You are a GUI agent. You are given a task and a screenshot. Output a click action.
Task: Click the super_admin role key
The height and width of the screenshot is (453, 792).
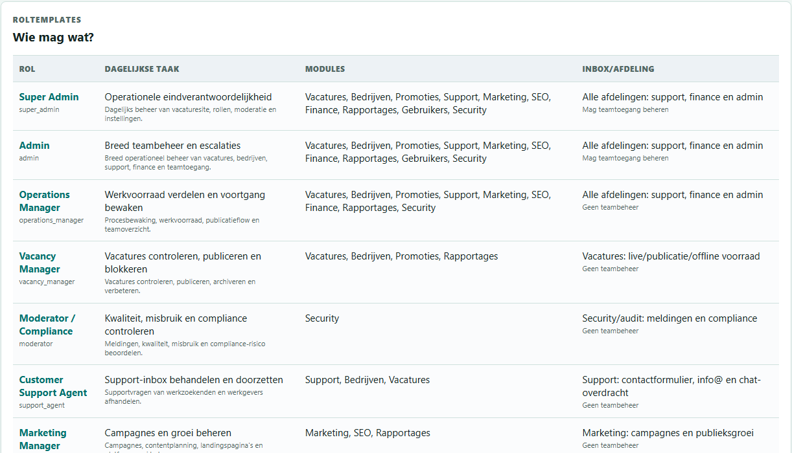pos(39,109)
